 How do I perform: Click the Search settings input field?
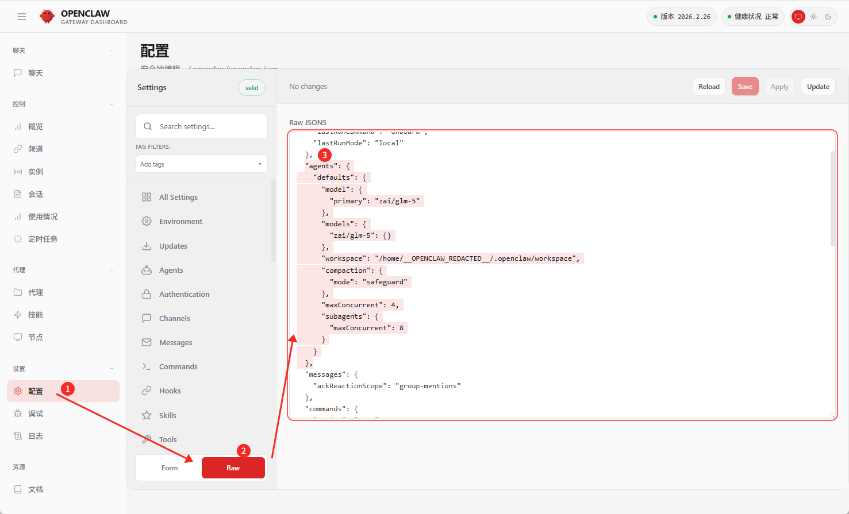pos(207,127)
